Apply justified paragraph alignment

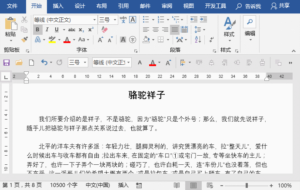175,30
